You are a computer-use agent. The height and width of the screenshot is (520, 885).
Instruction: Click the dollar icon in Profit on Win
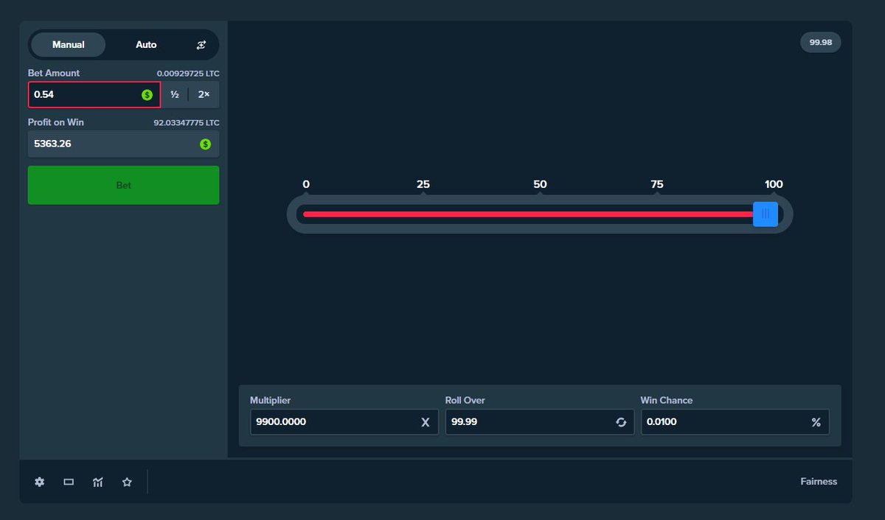tap(206, 144)
